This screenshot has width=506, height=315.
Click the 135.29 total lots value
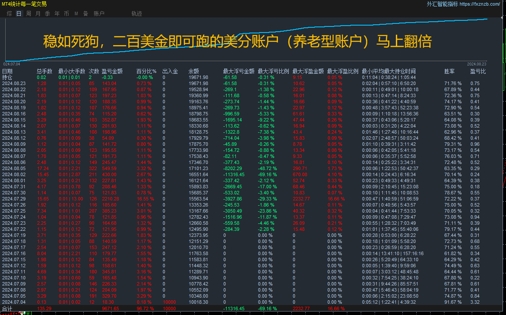click(44, 308)
